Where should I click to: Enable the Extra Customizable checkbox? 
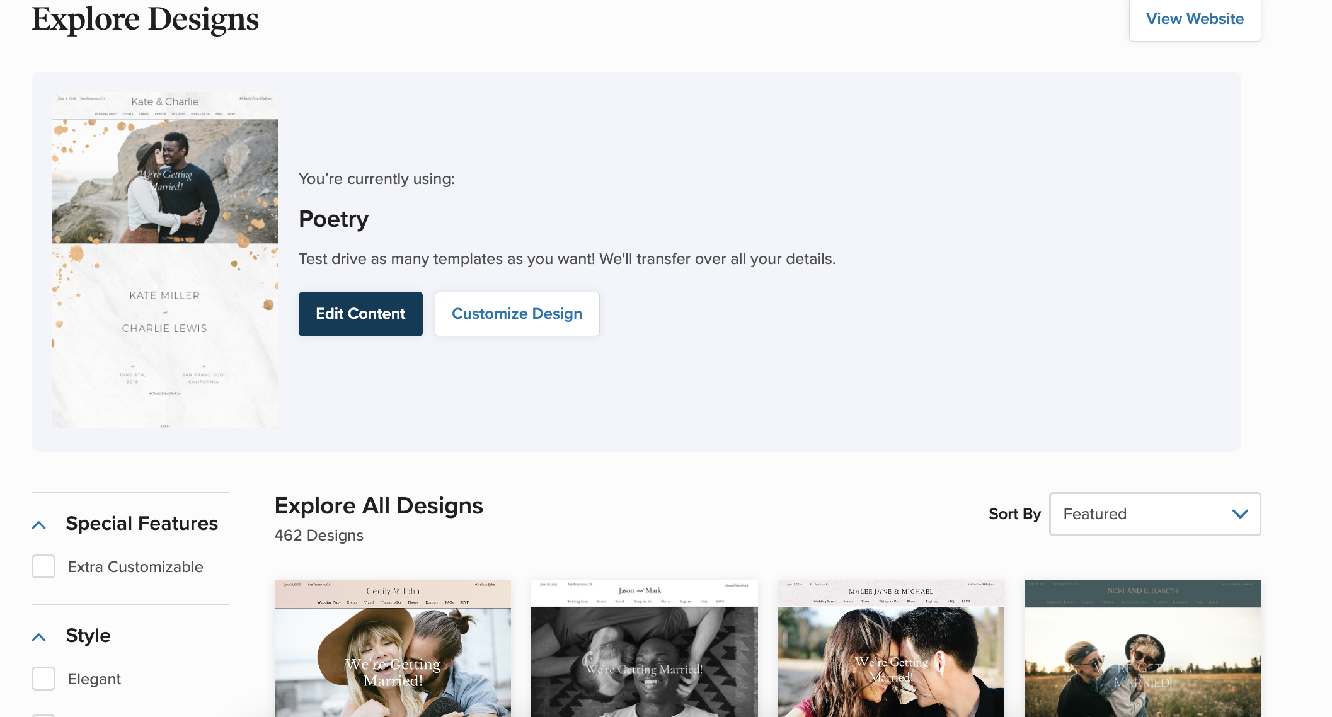click(43, 566)
